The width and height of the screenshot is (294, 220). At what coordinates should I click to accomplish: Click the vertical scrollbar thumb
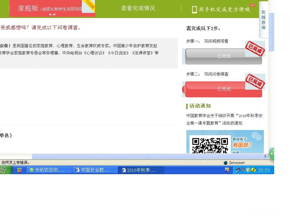pos(271,32)
